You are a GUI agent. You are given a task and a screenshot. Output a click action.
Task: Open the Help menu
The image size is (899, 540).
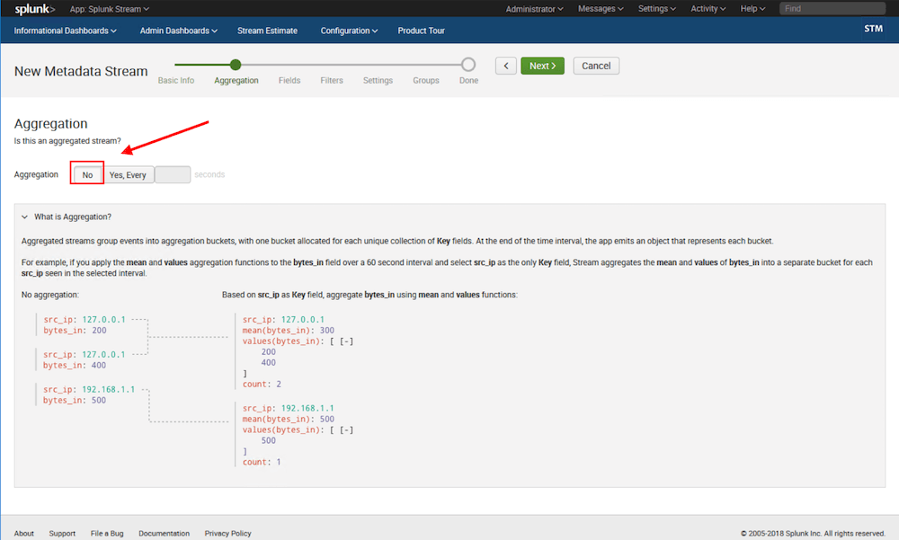point(752,9)
